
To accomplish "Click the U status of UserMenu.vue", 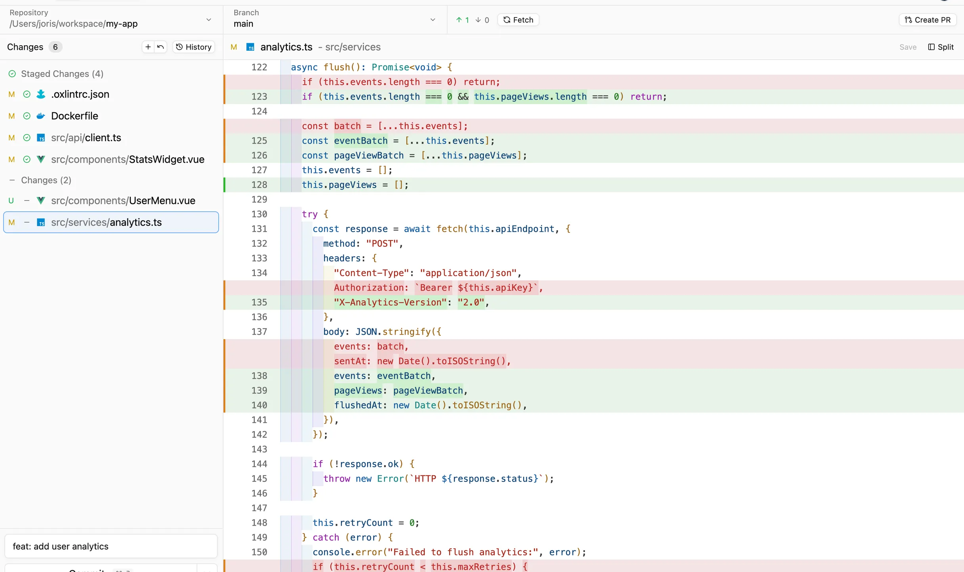I will coord(11,201).
